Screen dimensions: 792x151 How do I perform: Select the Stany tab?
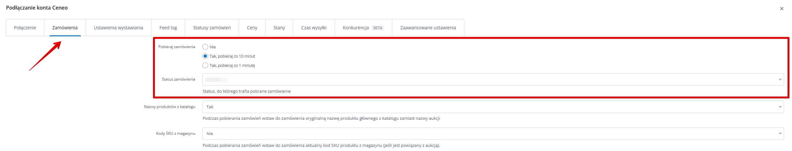tap(279, 28)
